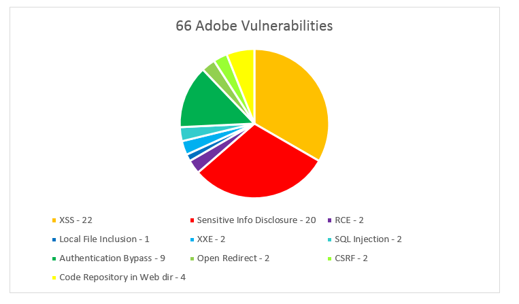The image size is (519, 304).
Task: Click the orange XSS legend swatch
Action: (x=54, y=220)
